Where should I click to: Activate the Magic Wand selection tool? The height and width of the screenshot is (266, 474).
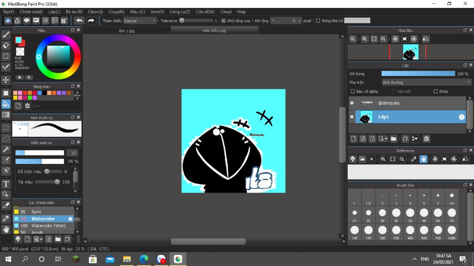[6, 149]
